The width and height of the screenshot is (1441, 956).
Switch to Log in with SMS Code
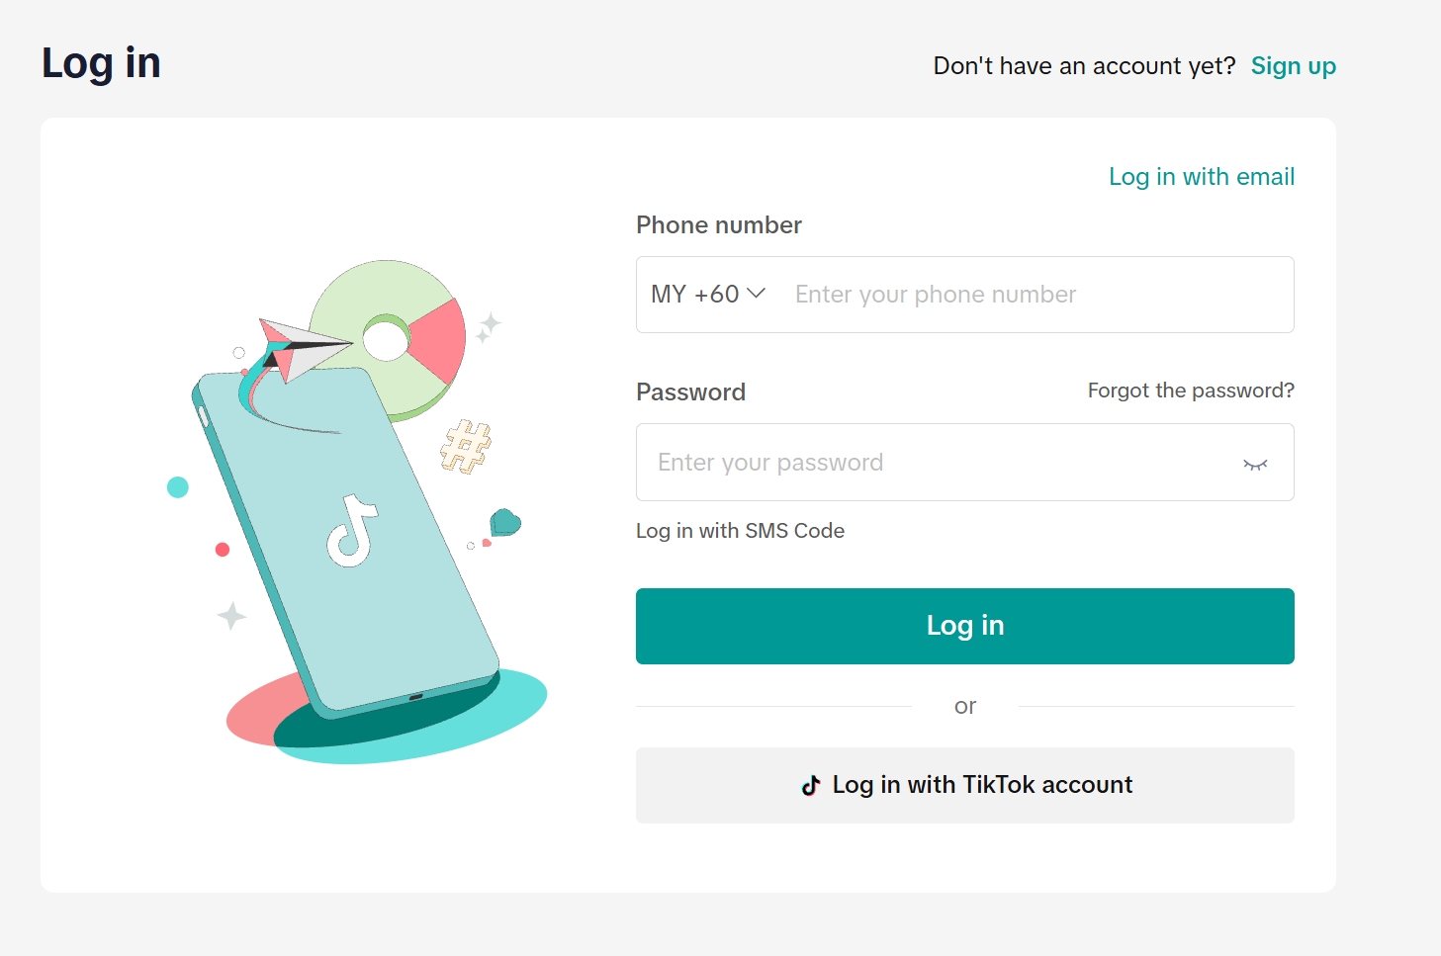(x=740, y=531)
